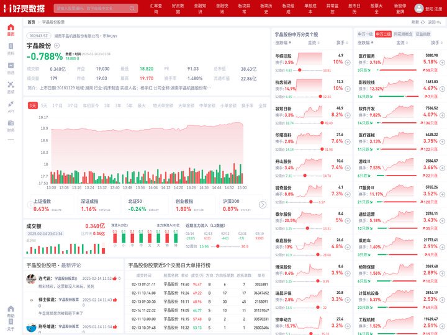
Task: Sort the stock list by 金流
Action: point(314,43)
